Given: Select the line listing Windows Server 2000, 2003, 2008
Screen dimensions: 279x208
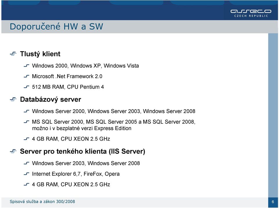Looking at the screenshot, I should click(x=114, y=111).
